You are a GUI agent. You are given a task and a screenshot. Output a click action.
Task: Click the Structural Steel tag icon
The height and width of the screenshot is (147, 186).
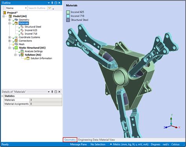pos(22,27)
